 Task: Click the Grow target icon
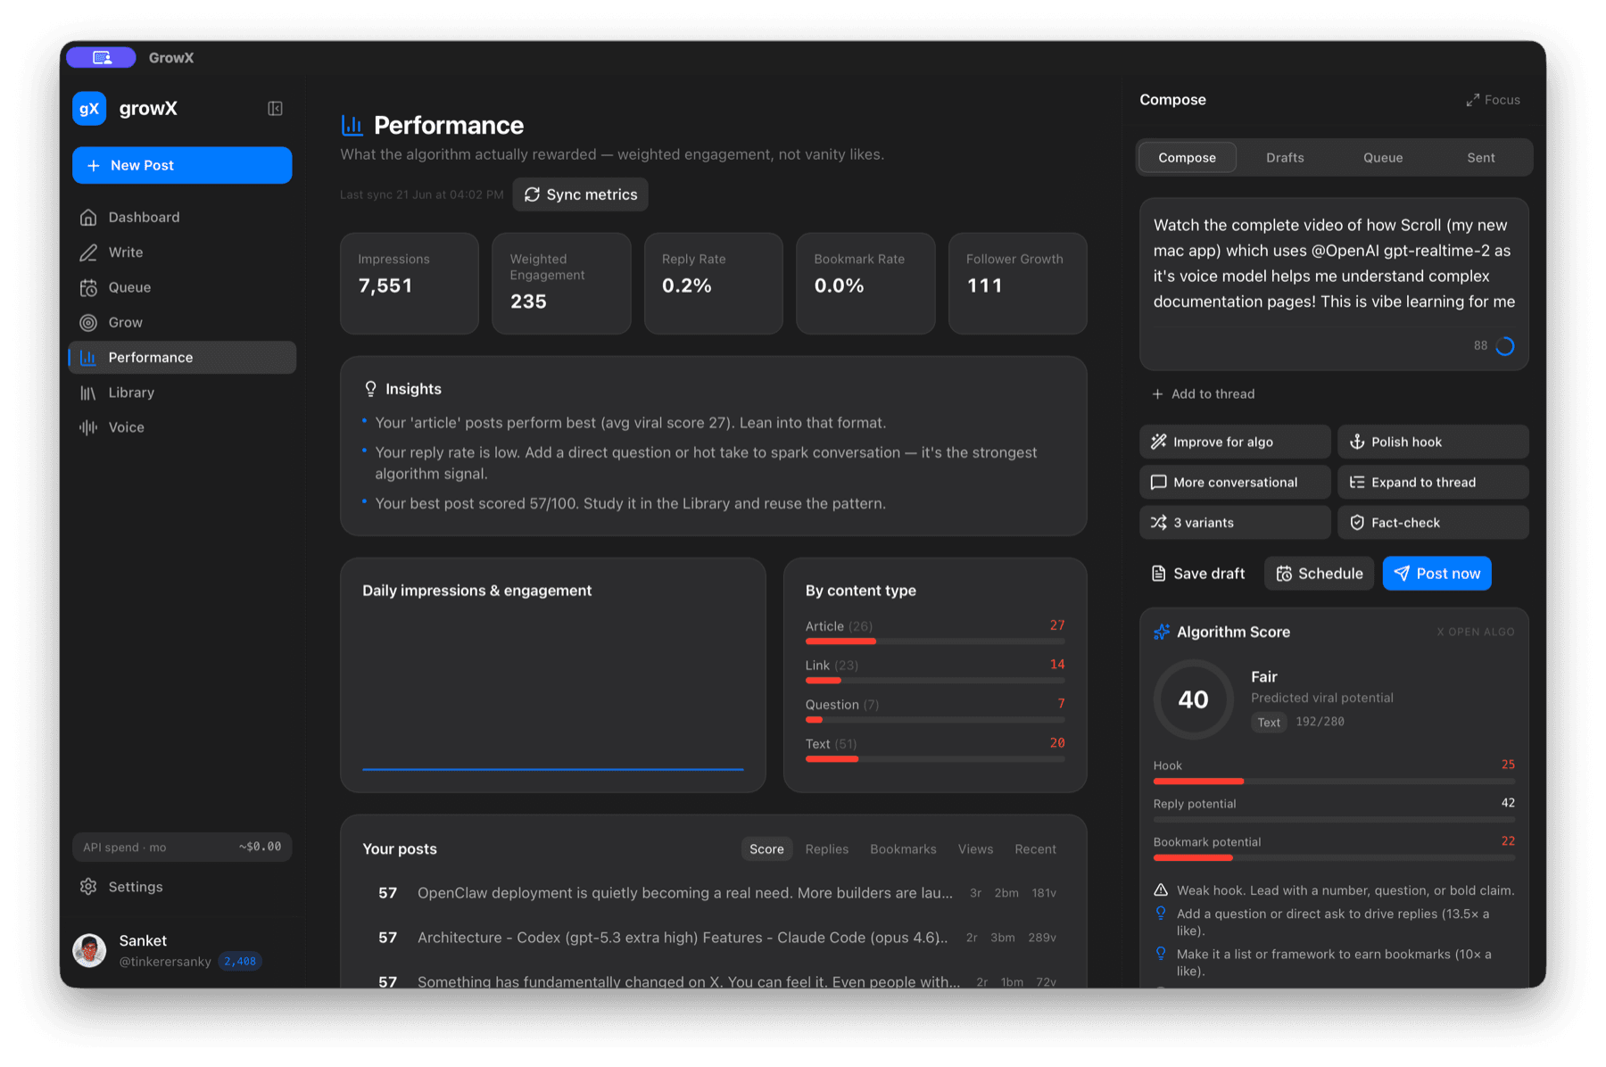88,322
